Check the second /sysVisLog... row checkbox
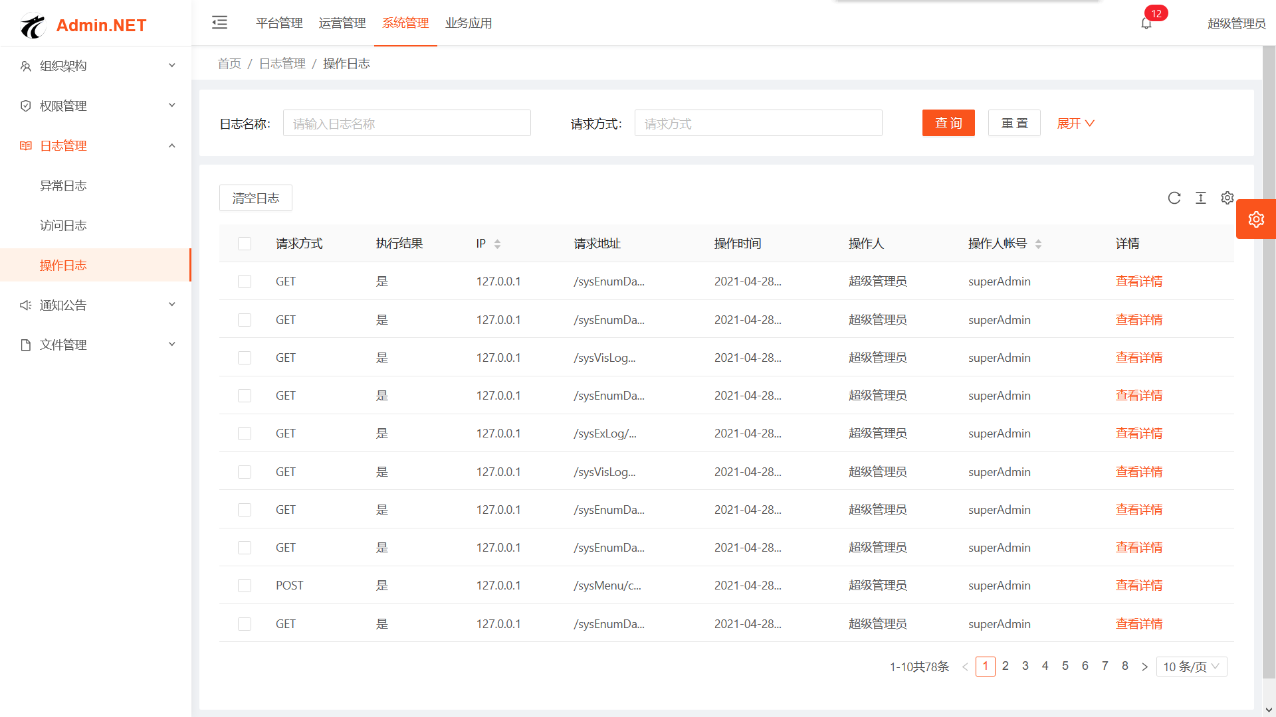Screen dimensions: 1276x717 pyautogui.click(x=245, y=472)
